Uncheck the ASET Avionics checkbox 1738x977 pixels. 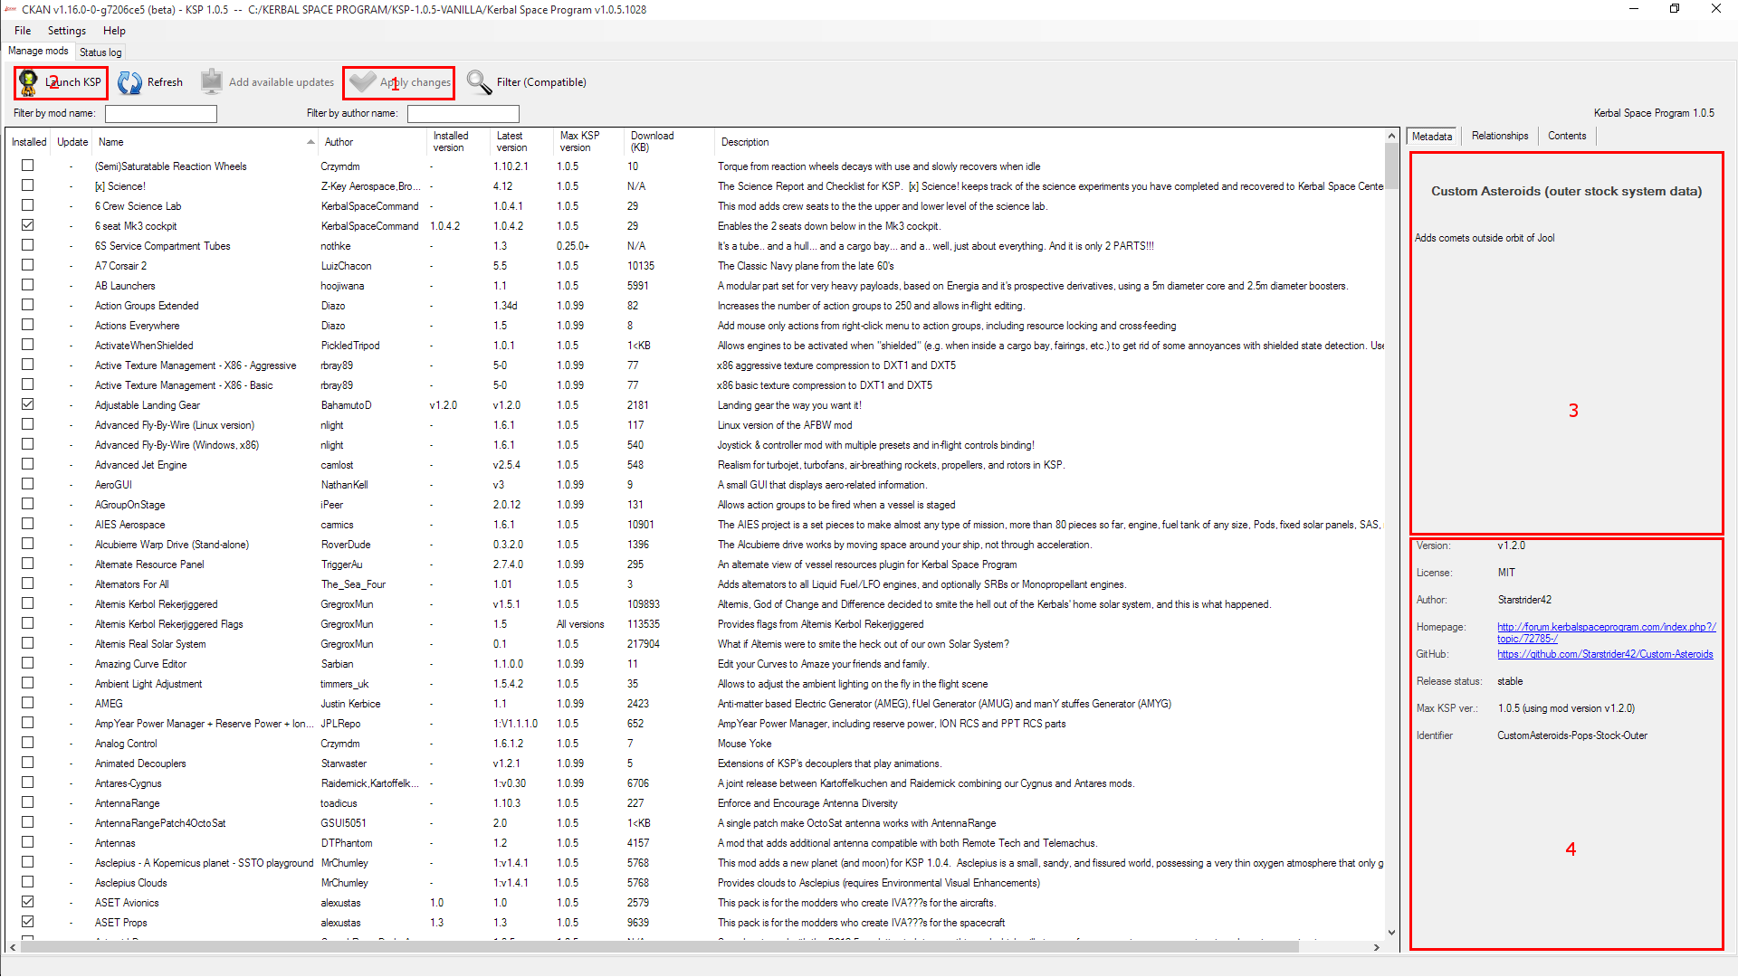click(28, 902)
